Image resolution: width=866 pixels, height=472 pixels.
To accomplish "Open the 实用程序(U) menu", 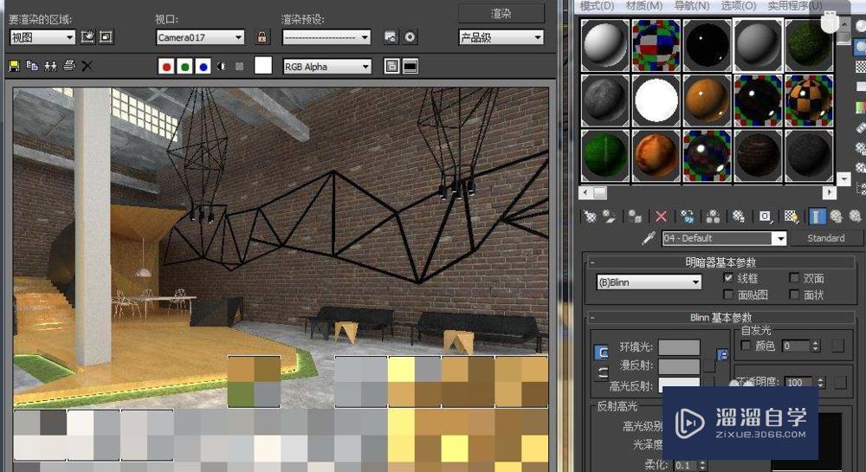I will tap(795, 5).
